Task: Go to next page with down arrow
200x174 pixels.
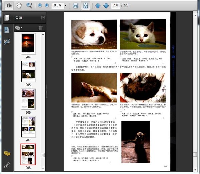Action: (x=106, y=5)
